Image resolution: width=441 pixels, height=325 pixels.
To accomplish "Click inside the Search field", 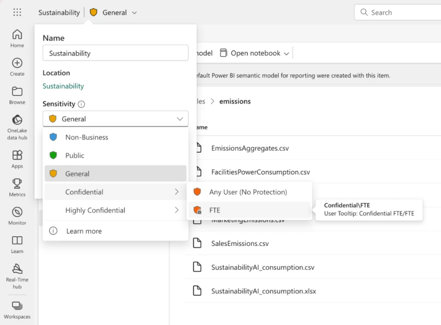I will (x=401, y=12).
